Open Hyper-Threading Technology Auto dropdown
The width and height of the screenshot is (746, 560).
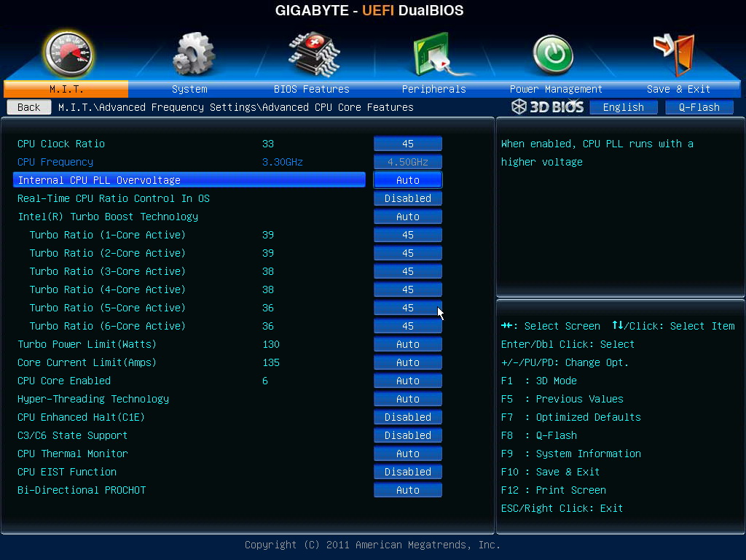point(408,399)
